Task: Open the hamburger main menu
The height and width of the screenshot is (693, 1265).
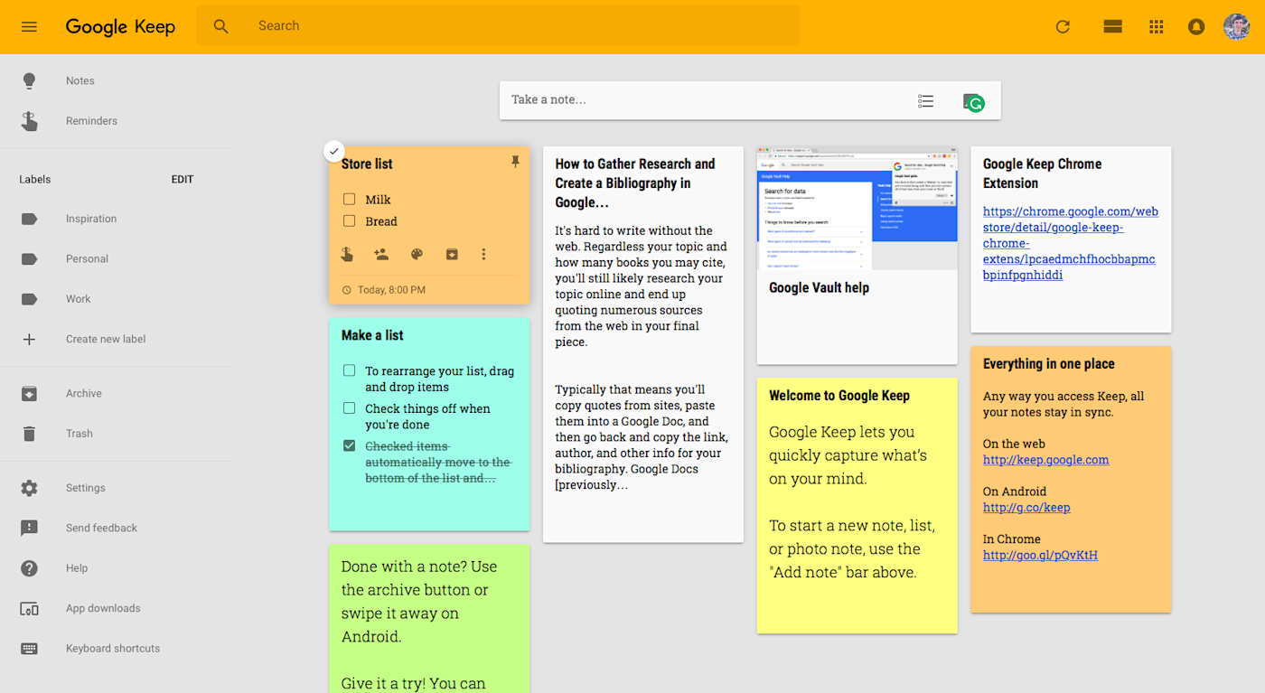Action: click(29, 26)
